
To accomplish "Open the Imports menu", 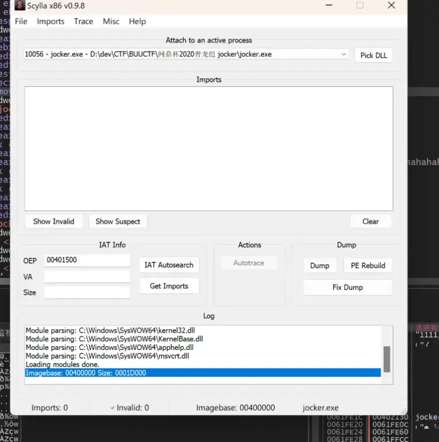I will [51, 21].
